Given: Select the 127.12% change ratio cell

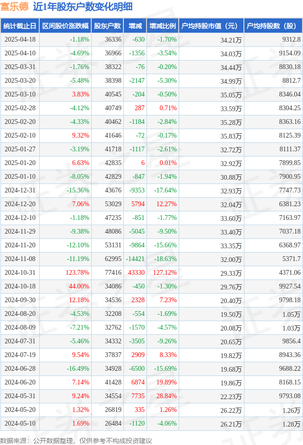Looking at the screenshot, I should pos(165,272).
